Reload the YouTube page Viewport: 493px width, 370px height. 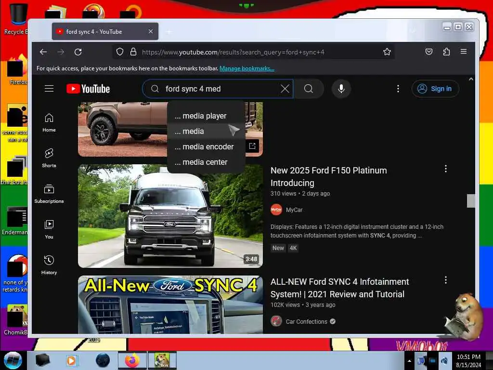coord(78,52)
